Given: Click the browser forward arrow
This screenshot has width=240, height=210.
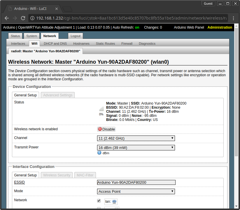Looking at the screenshot, I should pyautogui.click(x=15, y=18).
